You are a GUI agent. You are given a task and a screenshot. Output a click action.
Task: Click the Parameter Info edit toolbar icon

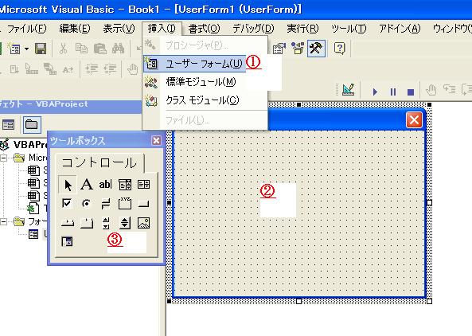pos(50,69)
